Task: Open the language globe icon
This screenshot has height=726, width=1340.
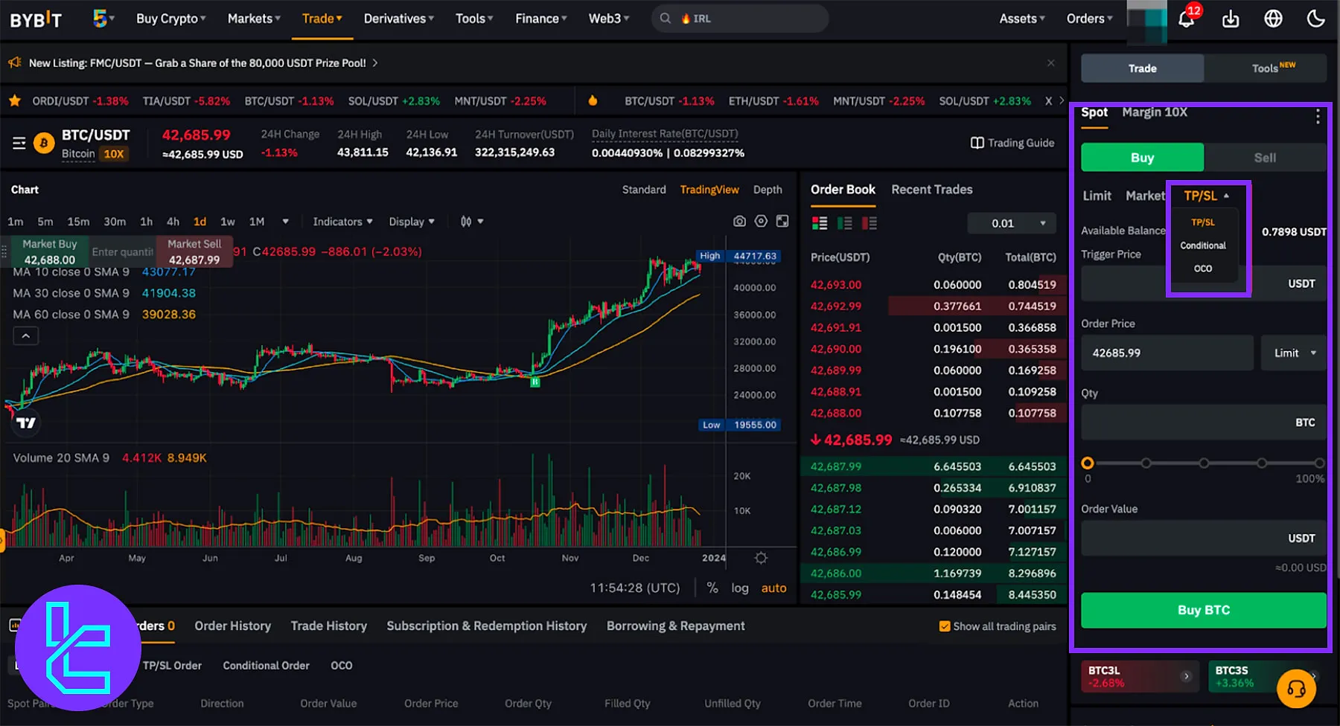Action: (1274, 19)
